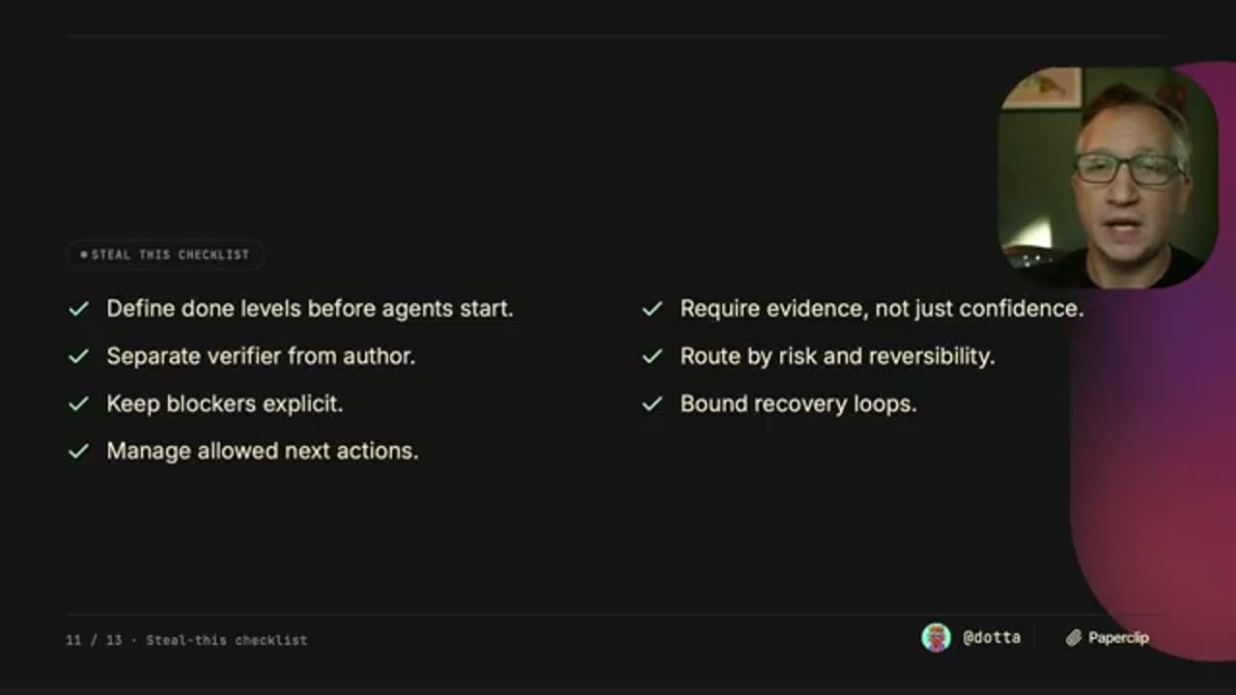
Task: Click the speaker webcam video thumbnail
Action: coord(1108,178)
